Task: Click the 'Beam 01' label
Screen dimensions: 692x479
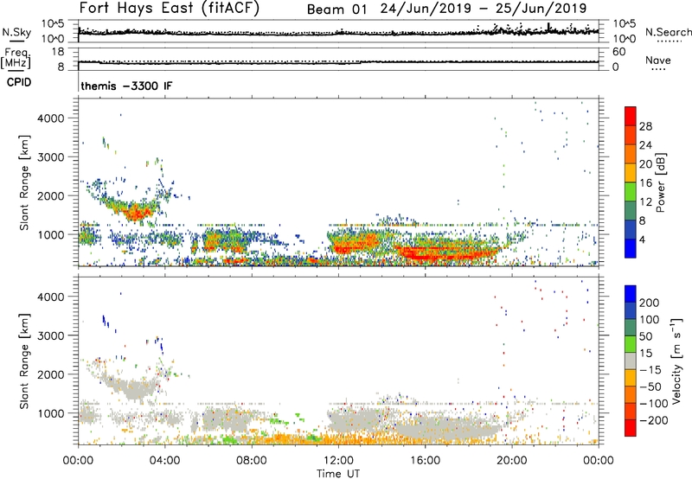Action: pos(336,10)
